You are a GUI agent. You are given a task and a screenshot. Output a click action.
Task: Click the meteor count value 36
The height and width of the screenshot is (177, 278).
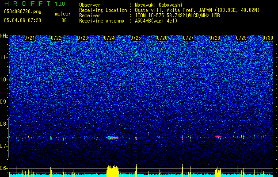pyautogui.click(x=64, y=20)
